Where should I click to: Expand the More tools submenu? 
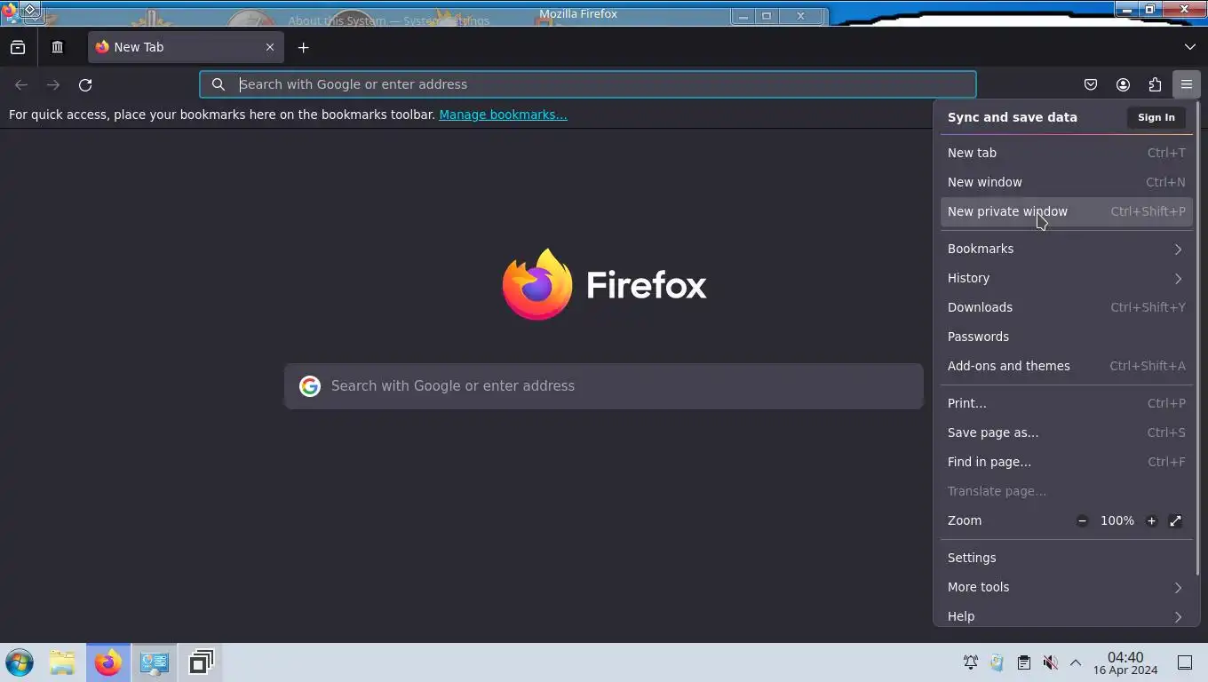pyautogui.click(x=1066, y=587)
